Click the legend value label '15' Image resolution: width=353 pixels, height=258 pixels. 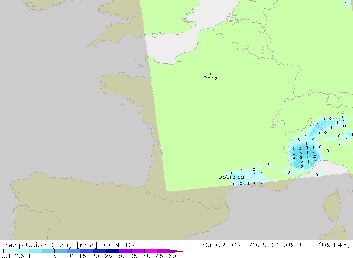[83, 256]
